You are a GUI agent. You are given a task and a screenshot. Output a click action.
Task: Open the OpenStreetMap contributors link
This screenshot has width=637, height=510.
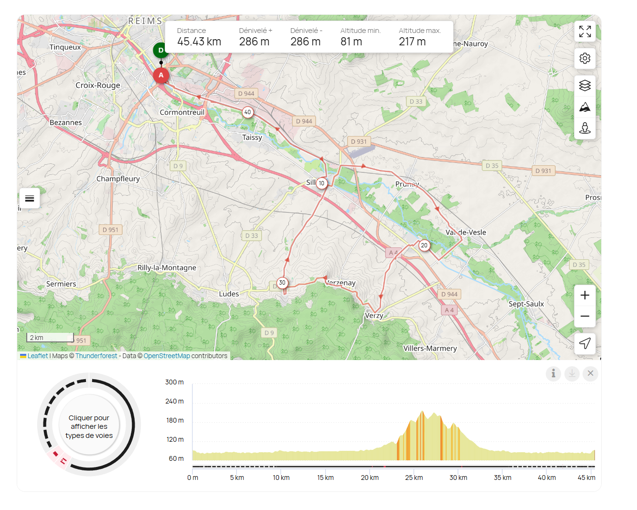coord(167,356)
